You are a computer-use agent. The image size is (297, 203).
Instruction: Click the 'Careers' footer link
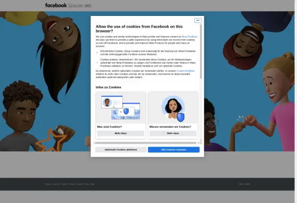[64, 184]
